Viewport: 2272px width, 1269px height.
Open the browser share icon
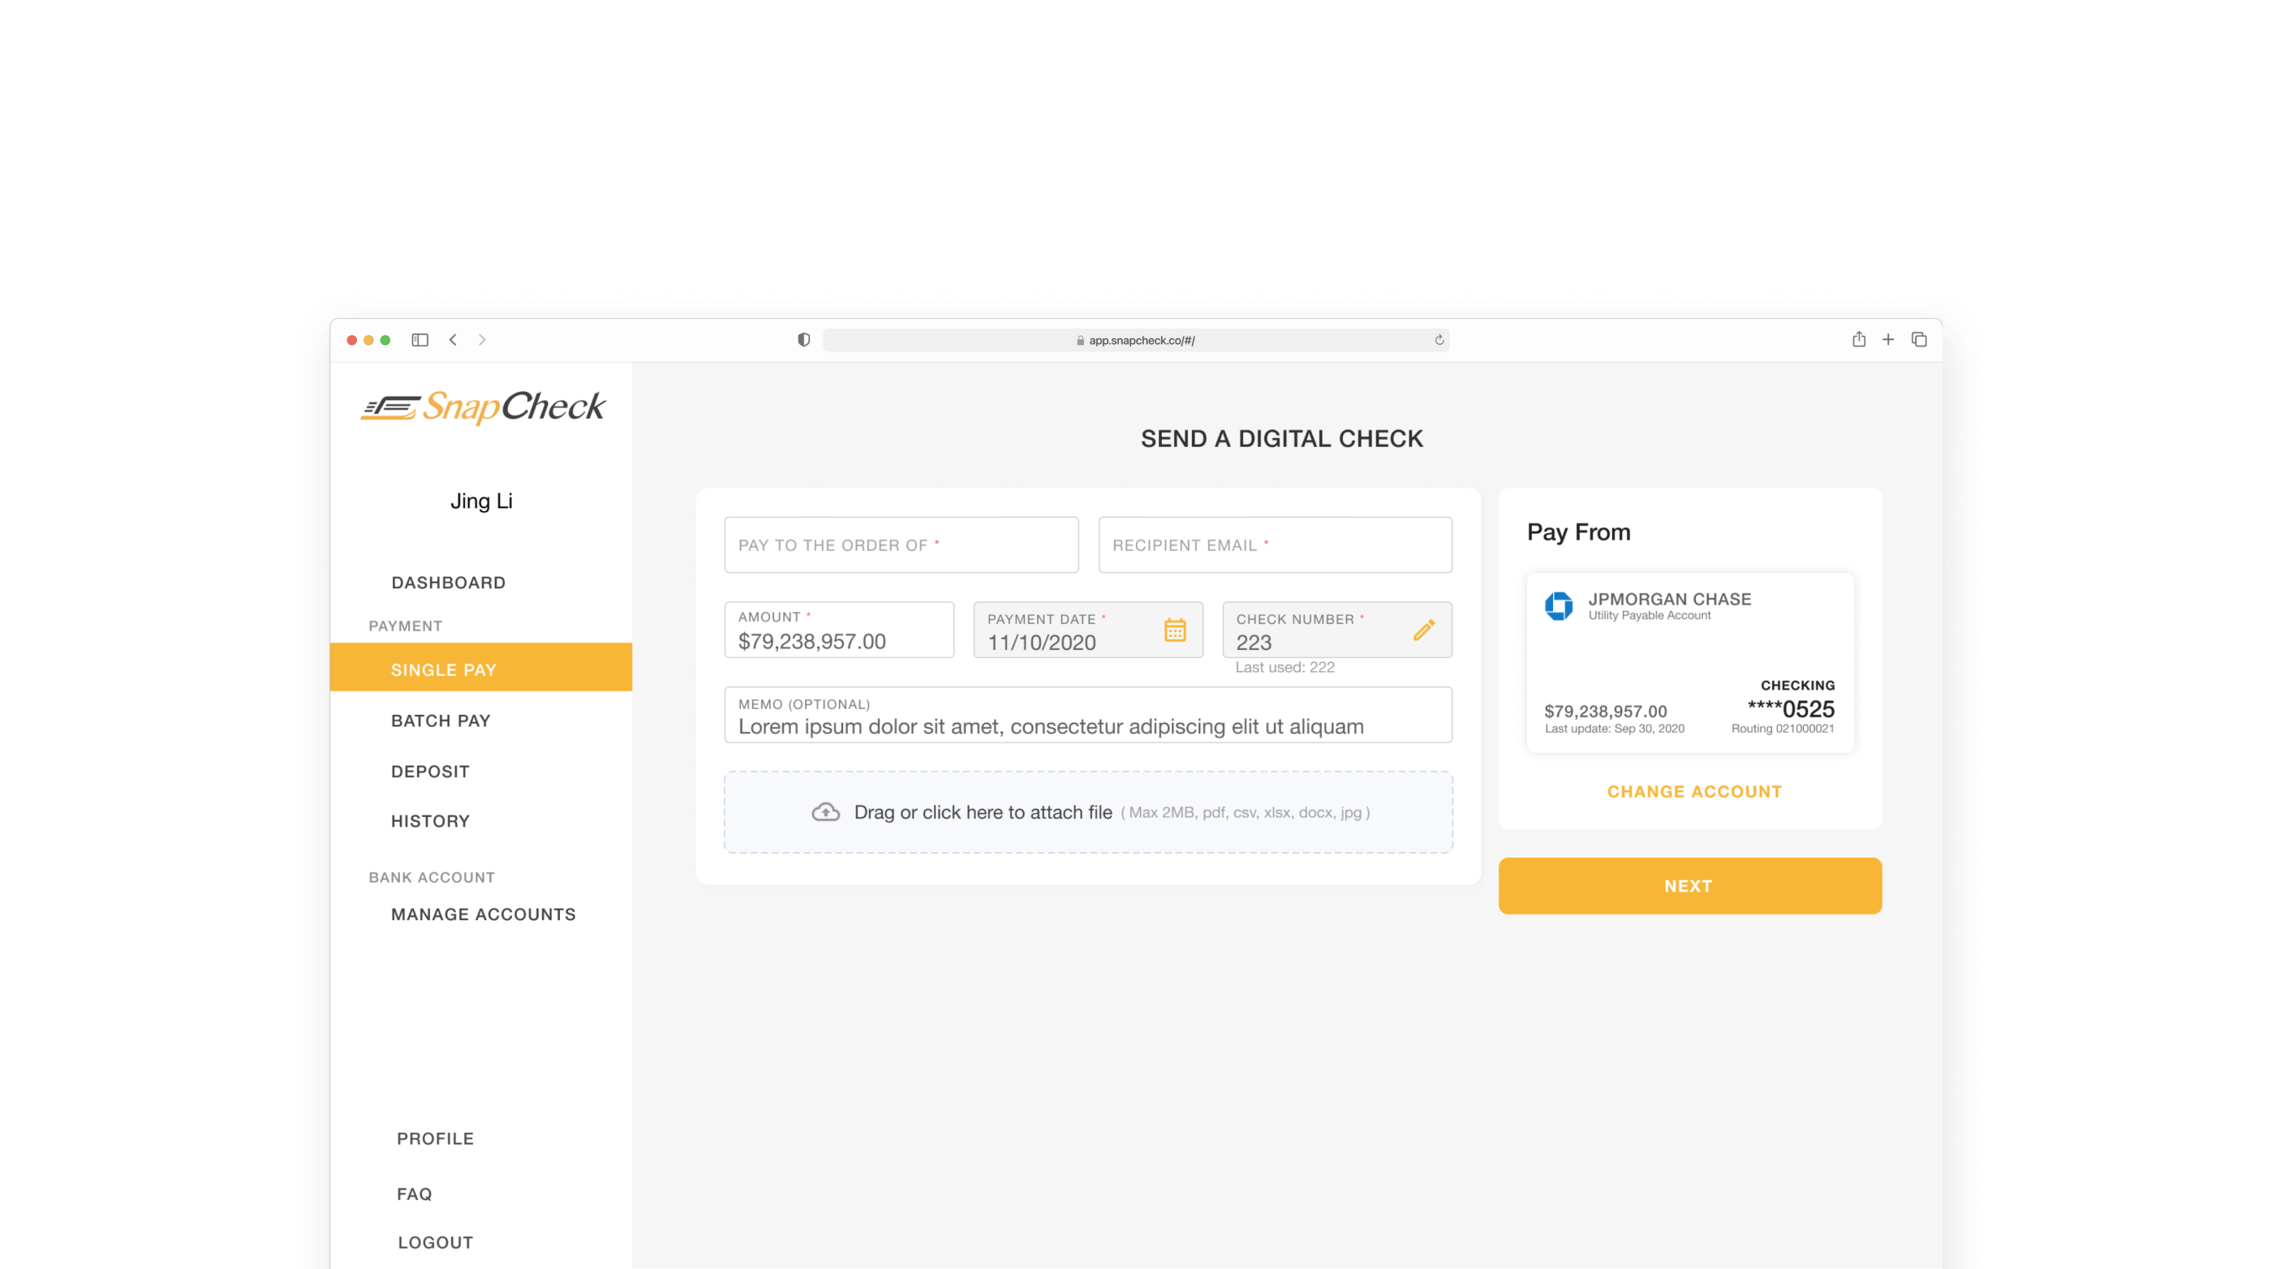click(x=1858, y=339)
